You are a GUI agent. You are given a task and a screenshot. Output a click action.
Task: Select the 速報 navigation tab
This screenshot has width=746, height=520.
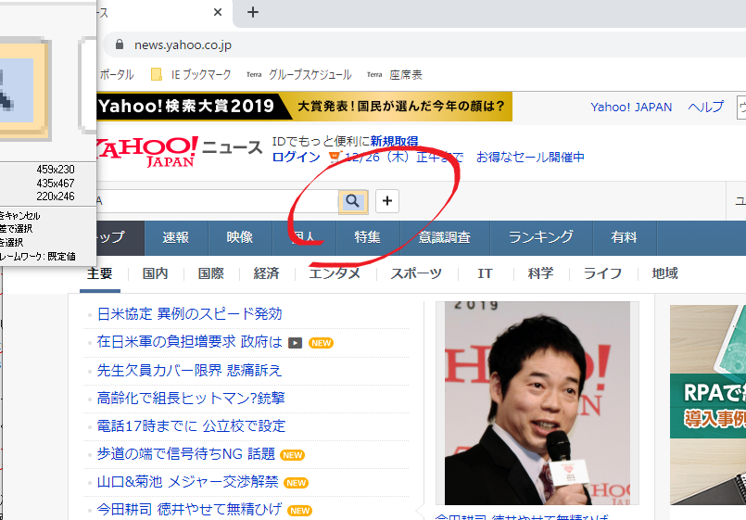point(176,237)
